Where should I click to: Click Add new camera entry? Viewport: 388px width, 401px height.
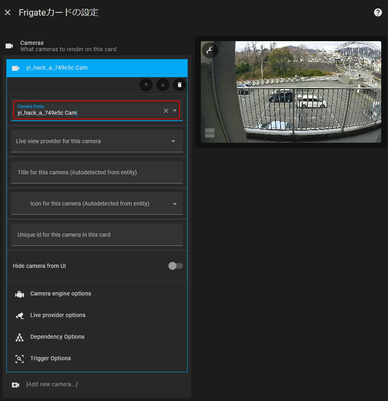click(x=97, y=384)
